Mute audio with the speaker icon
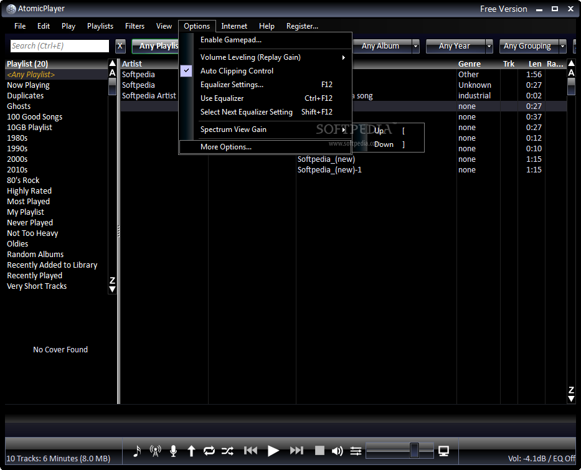 337,451
